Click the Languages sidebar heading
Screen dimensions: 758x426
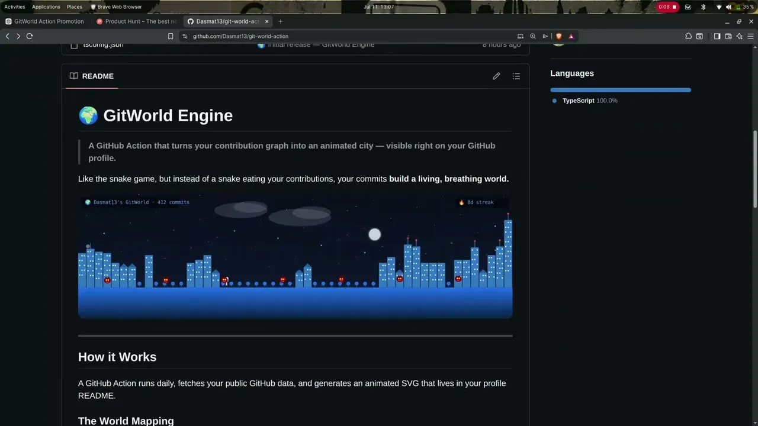click(x=572, y=73)
